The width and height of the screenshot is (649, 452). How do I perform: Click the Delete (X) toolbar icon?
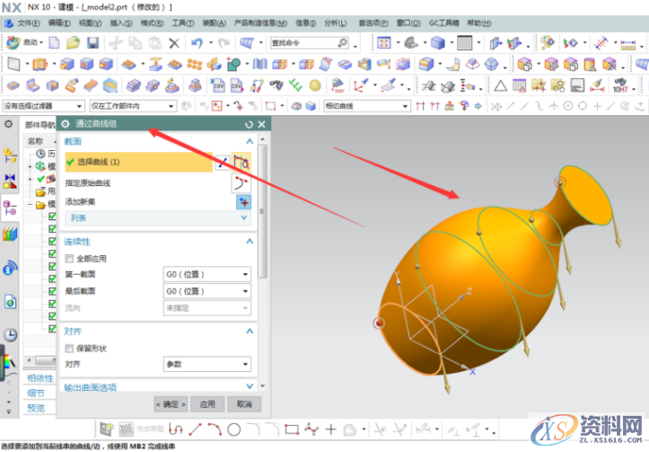point(174,43)
